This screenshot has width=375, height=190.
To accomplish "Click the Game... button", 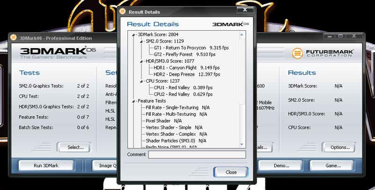I will coord(333,165).
